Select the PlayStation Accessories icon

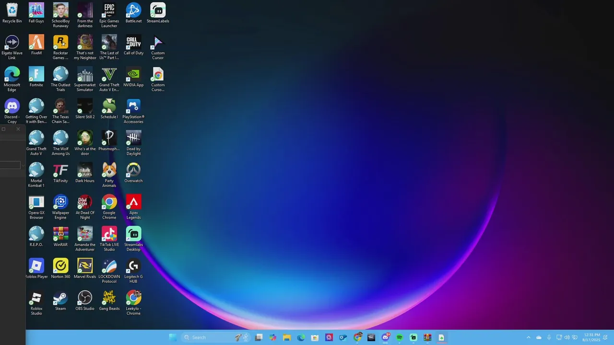133,111
